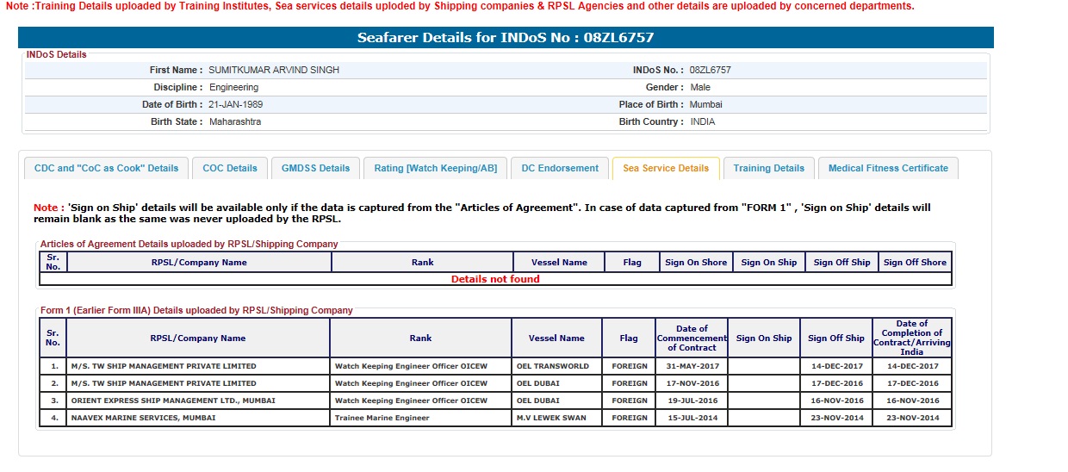The image size is (1068, 472).
Task: Open the CDC and "CoC as Cook" Details tab
Action: click(x=106, y=168)
